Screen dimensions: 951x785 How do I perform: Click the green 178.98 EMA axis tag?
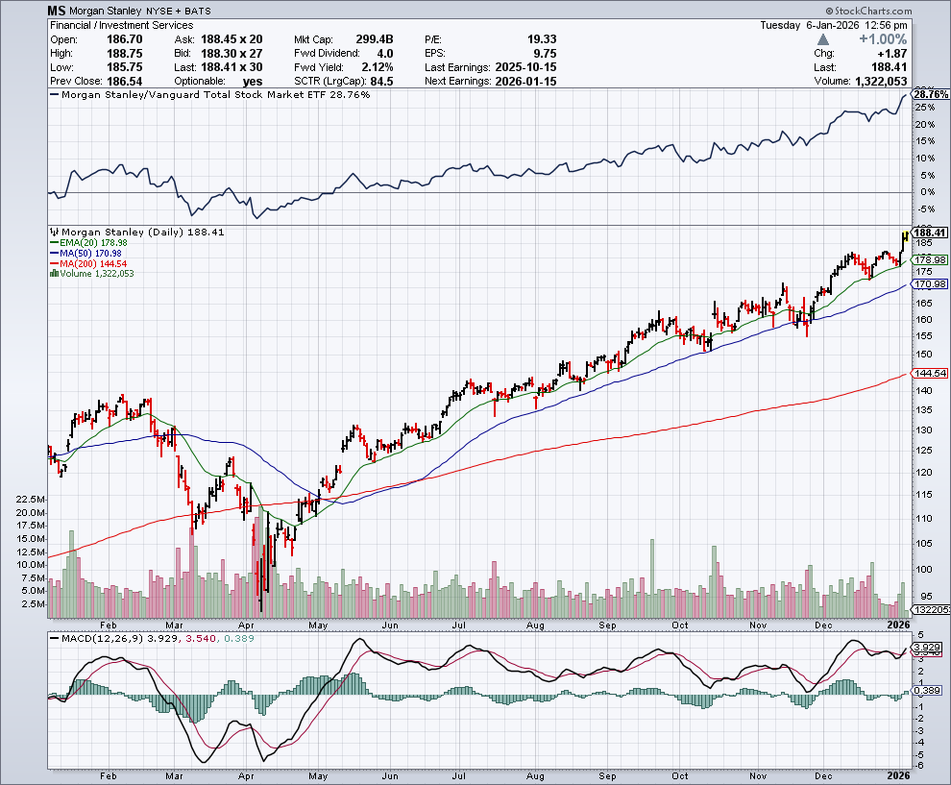coord(929,260)
